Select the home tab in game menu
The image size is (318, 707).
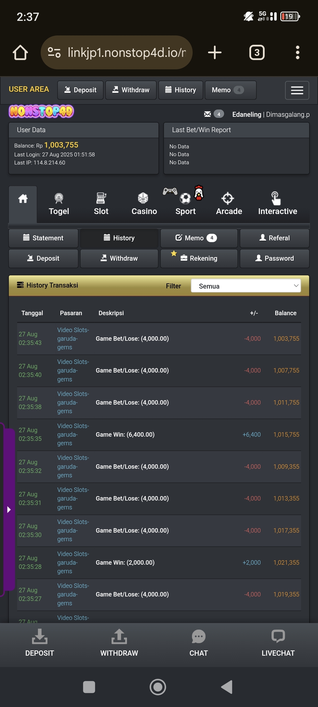point(23,203)
